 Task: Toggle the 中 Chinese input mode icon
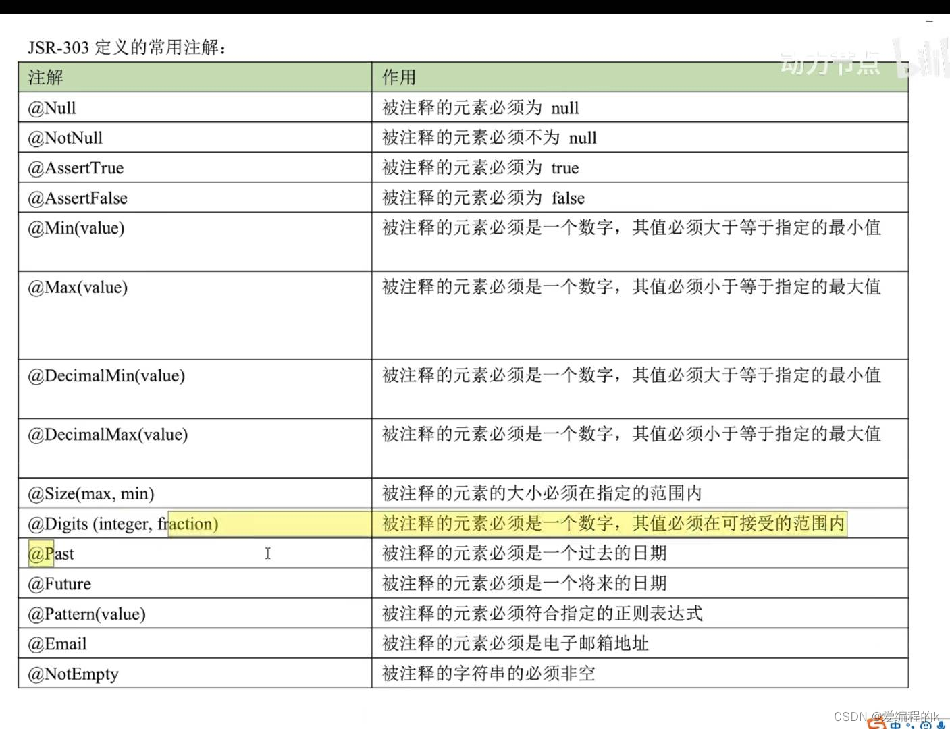[x=895, y=725]
